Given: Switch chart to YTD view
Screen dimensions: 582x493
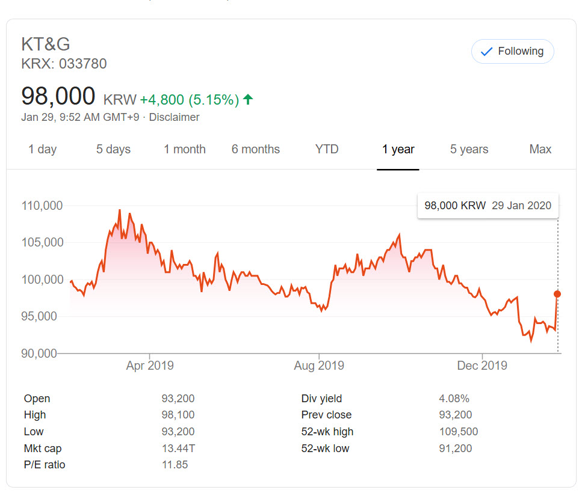Looking at the screenshot, I should tap(327, 149).
